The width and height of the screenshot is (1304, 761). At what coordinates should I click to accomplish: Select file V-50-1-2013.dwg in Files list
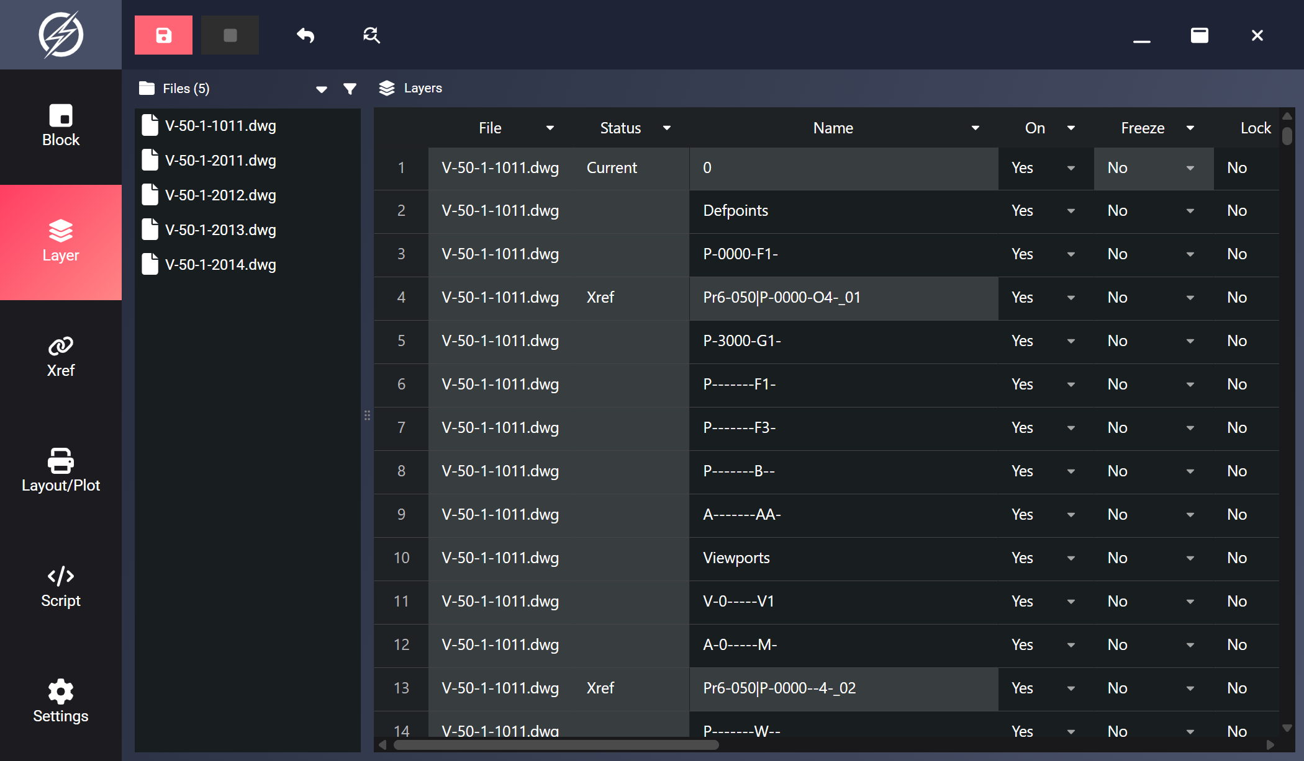click(247, 230)
